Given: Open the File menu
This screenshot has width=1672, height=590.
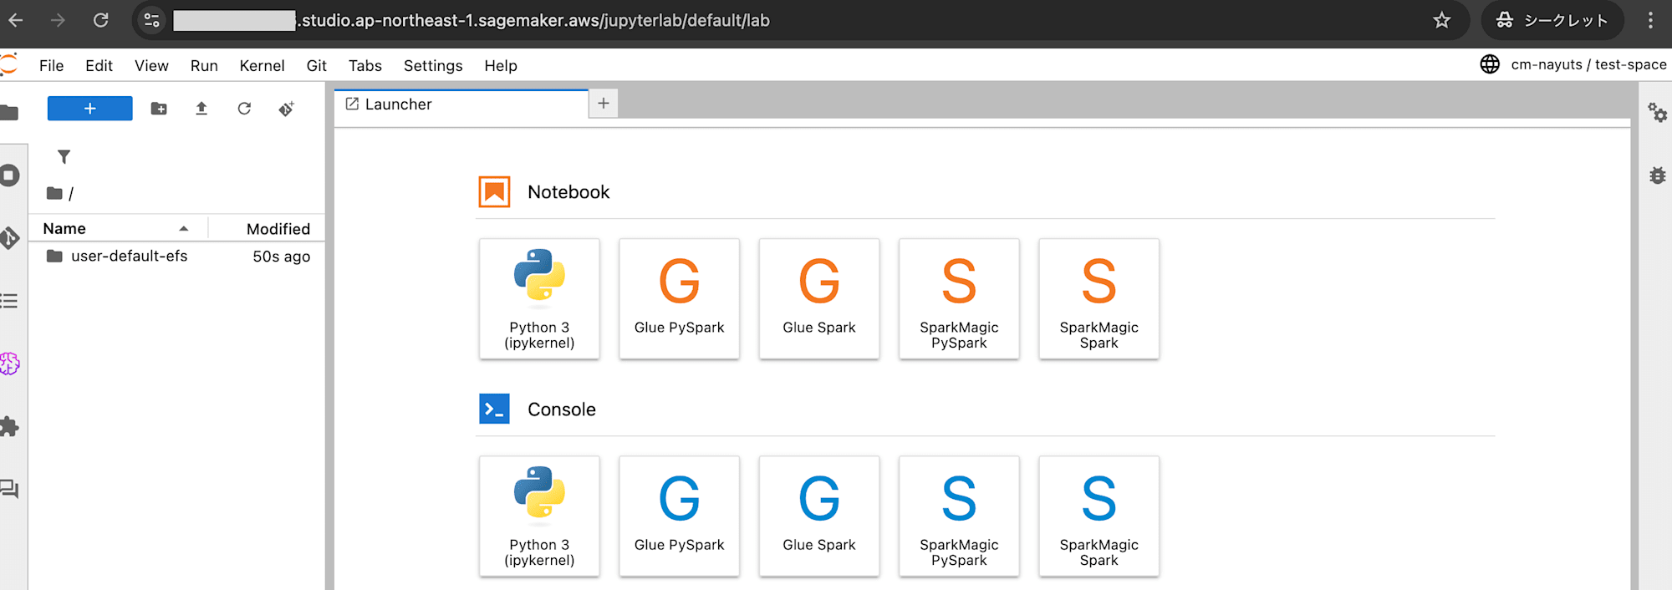Looking at the screenshot, I should click(x=51, y=65).
